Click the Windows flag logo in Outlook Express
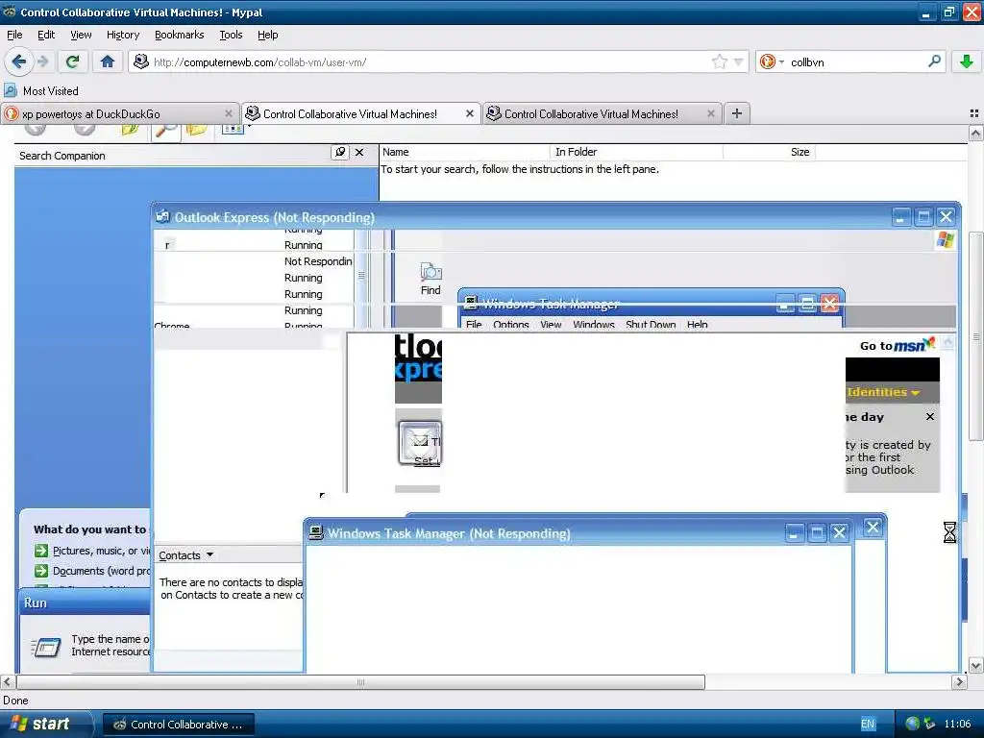Viewport: 984px width, 738px height. [x=945, y=240]
